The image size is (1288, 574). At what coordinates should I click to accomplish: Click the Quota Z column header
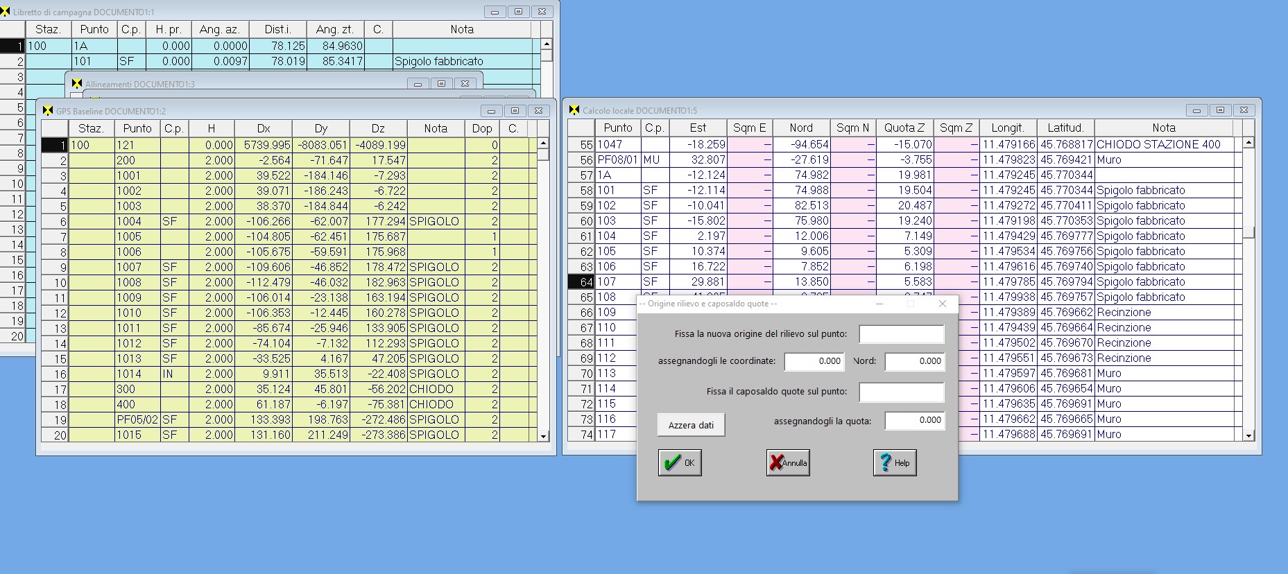[904, 128]
